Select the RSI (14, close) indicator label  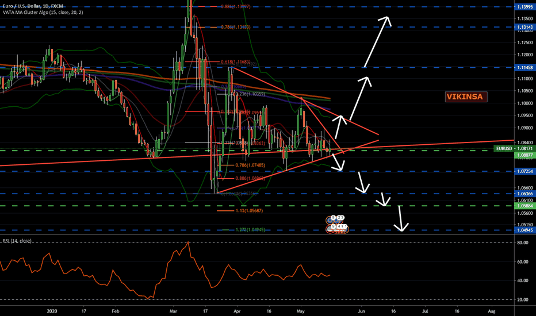coord(17,241)
